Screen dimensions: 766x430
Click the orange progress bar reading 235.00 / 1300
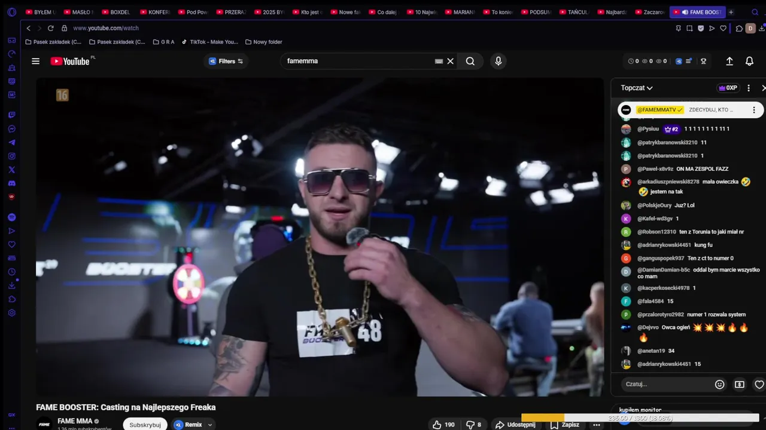pyautogui.click(x=640, y=418)
